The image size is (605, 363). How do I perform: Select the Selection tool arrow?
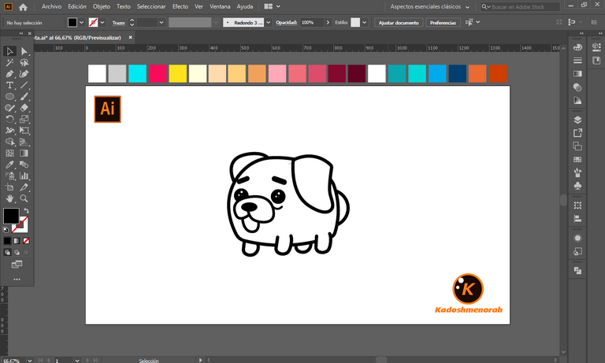point(9,51)
